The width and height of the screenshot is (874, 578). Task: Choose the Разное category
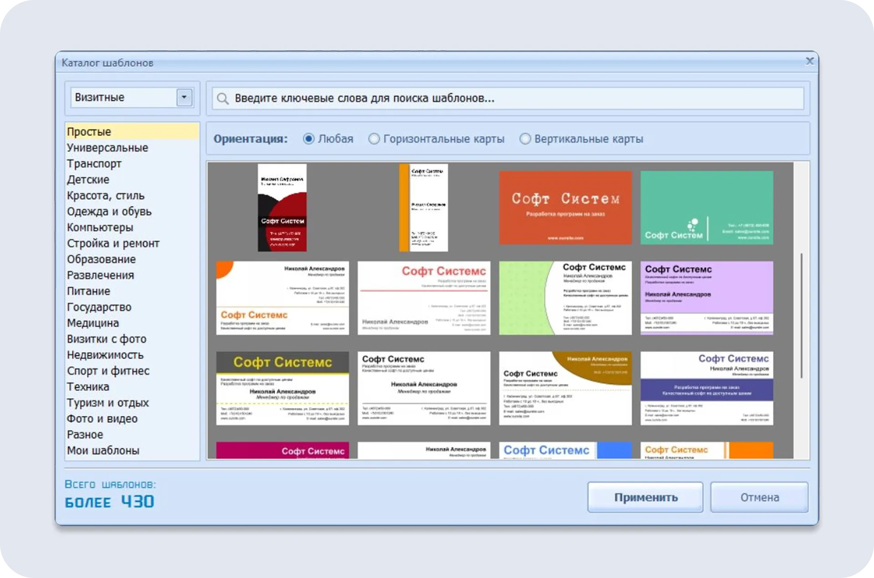[132, 435]
